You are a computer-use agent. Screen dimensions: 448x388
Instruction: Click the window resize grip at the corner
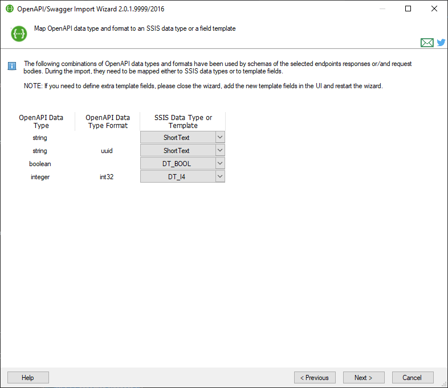tap(444, 384)
